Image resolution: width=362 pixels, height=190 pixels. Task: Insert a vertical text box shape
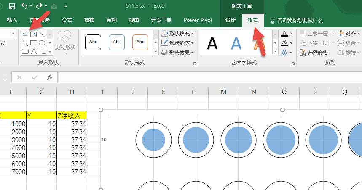pyautogui.click(x=33, y=34)
